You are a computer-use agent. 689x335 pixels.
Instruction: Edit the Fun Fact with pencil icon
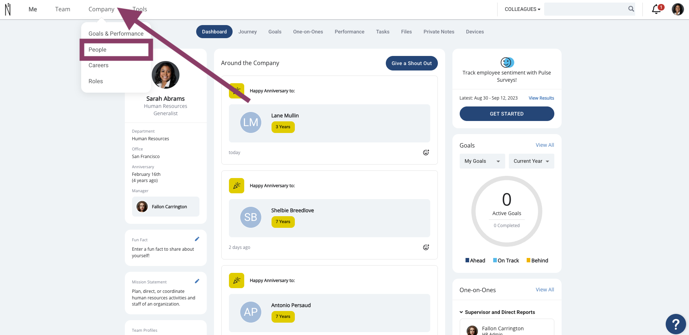click(197, 239)
